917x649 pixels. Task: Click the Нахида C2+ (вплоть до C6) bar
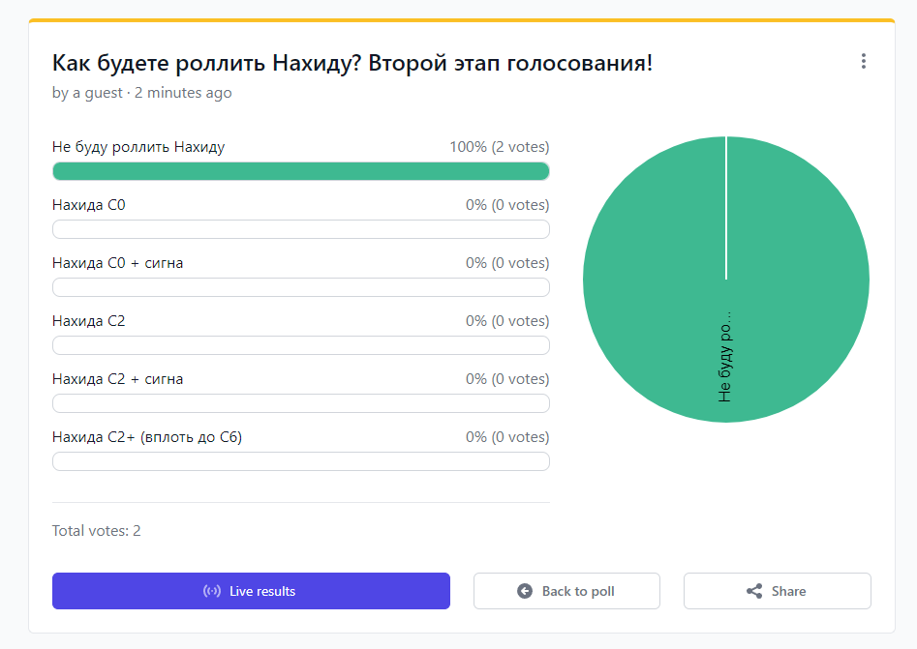pyautogui.click(x=300, y=461)
